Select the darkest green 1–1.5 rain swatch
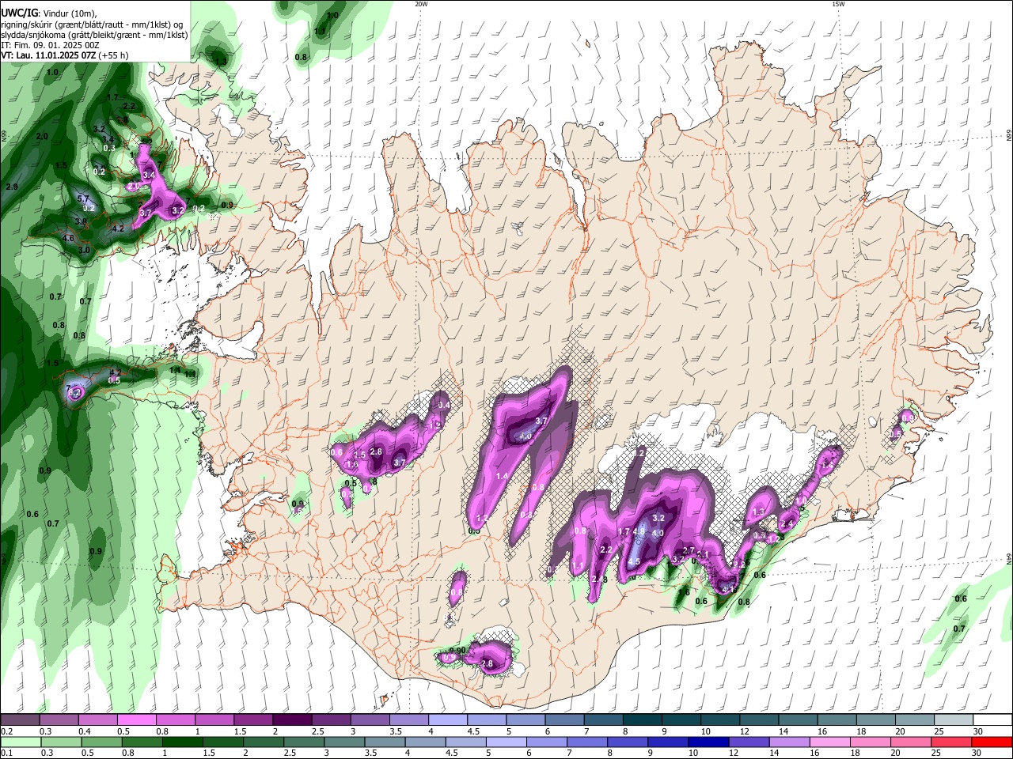The image size is (1013, 759). tap(182, 742)
